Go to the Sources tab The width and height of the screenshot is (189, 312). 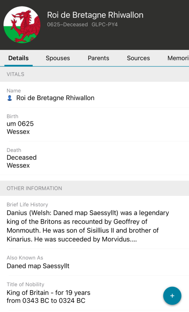138,58
